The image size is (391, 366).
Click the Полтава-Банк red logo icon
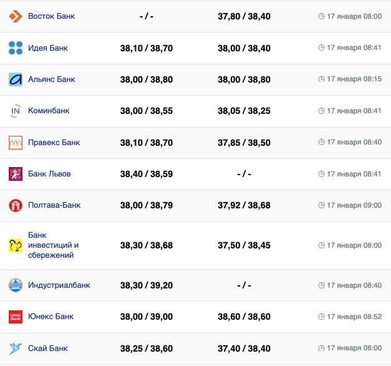[x=16, y=205]
